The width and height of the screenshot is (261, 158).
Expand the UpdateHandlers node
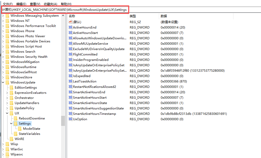click(7, 103)
